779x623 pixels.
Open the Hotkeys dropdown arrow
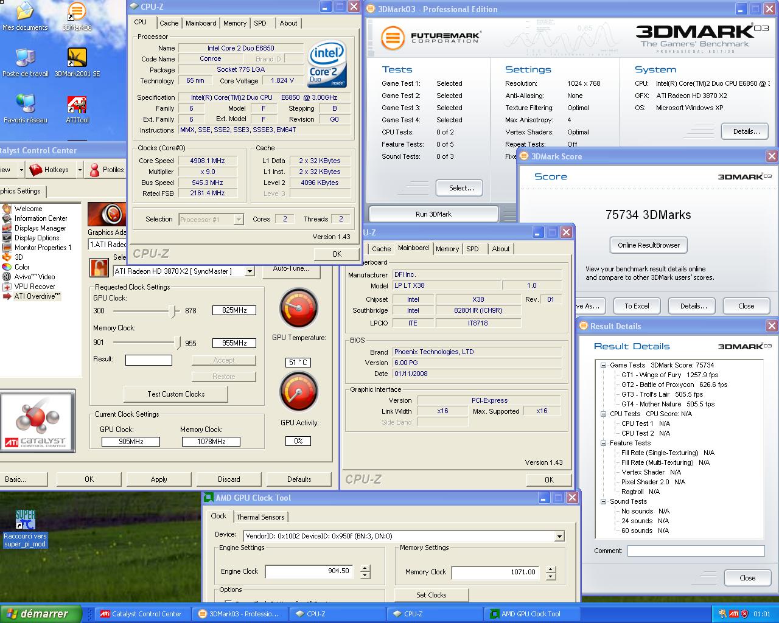click(80, 170)
